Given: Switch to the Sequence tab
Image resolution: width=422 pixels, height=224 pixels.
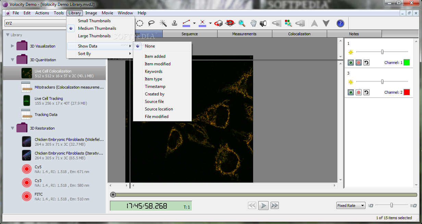Looking at the screenshot, I should tap(190, 34).
